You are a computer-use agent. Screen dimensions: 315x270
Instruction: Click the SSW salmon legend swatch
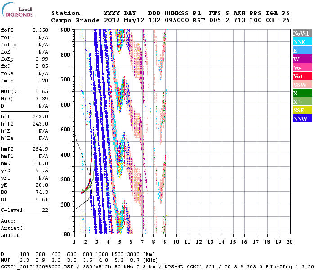coord(302,85)
